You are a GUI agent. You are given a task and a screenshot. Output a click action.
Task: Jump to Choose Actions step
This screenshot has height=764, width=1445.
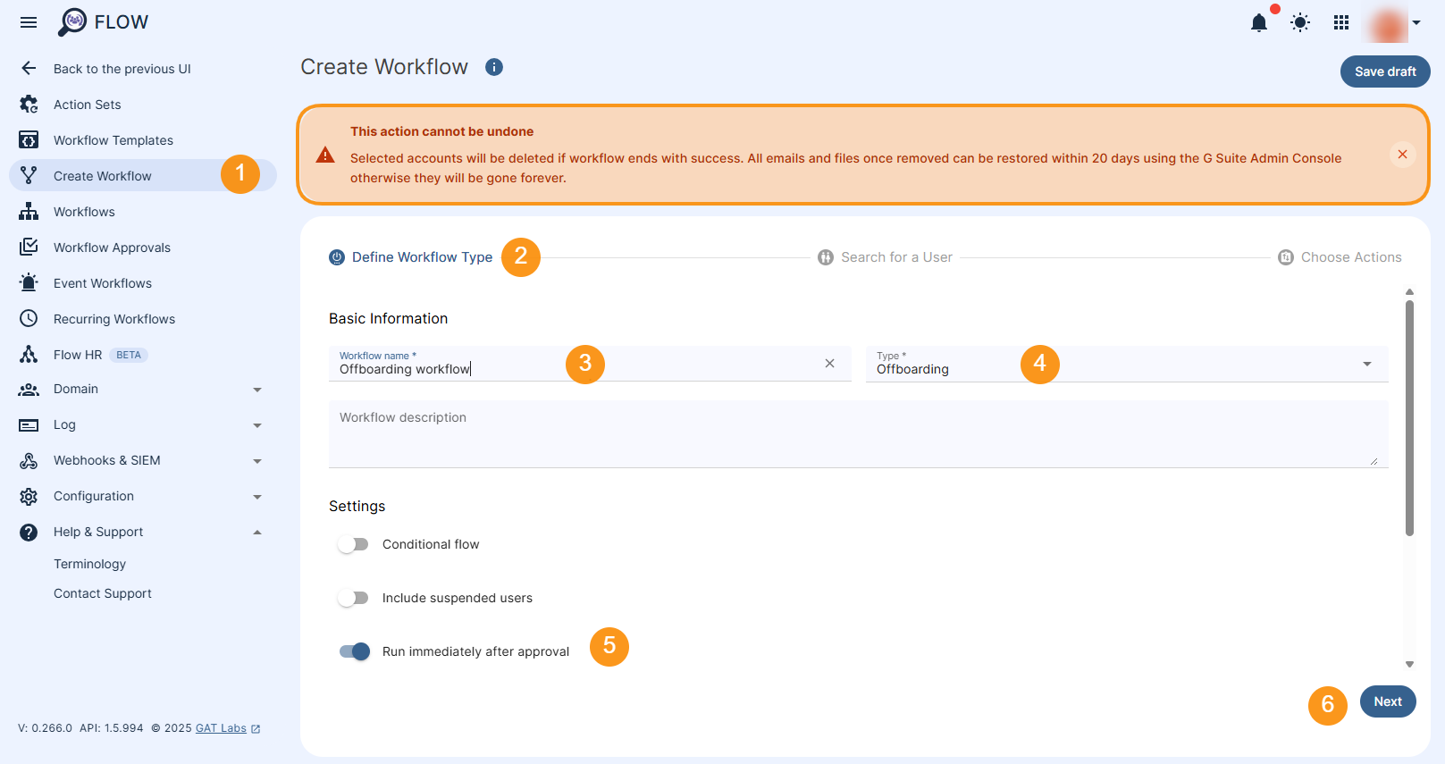[x=1340, y=257]
